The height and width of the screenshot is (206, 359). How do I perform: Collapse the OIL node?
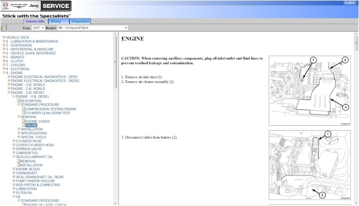(x=14, y=197)
